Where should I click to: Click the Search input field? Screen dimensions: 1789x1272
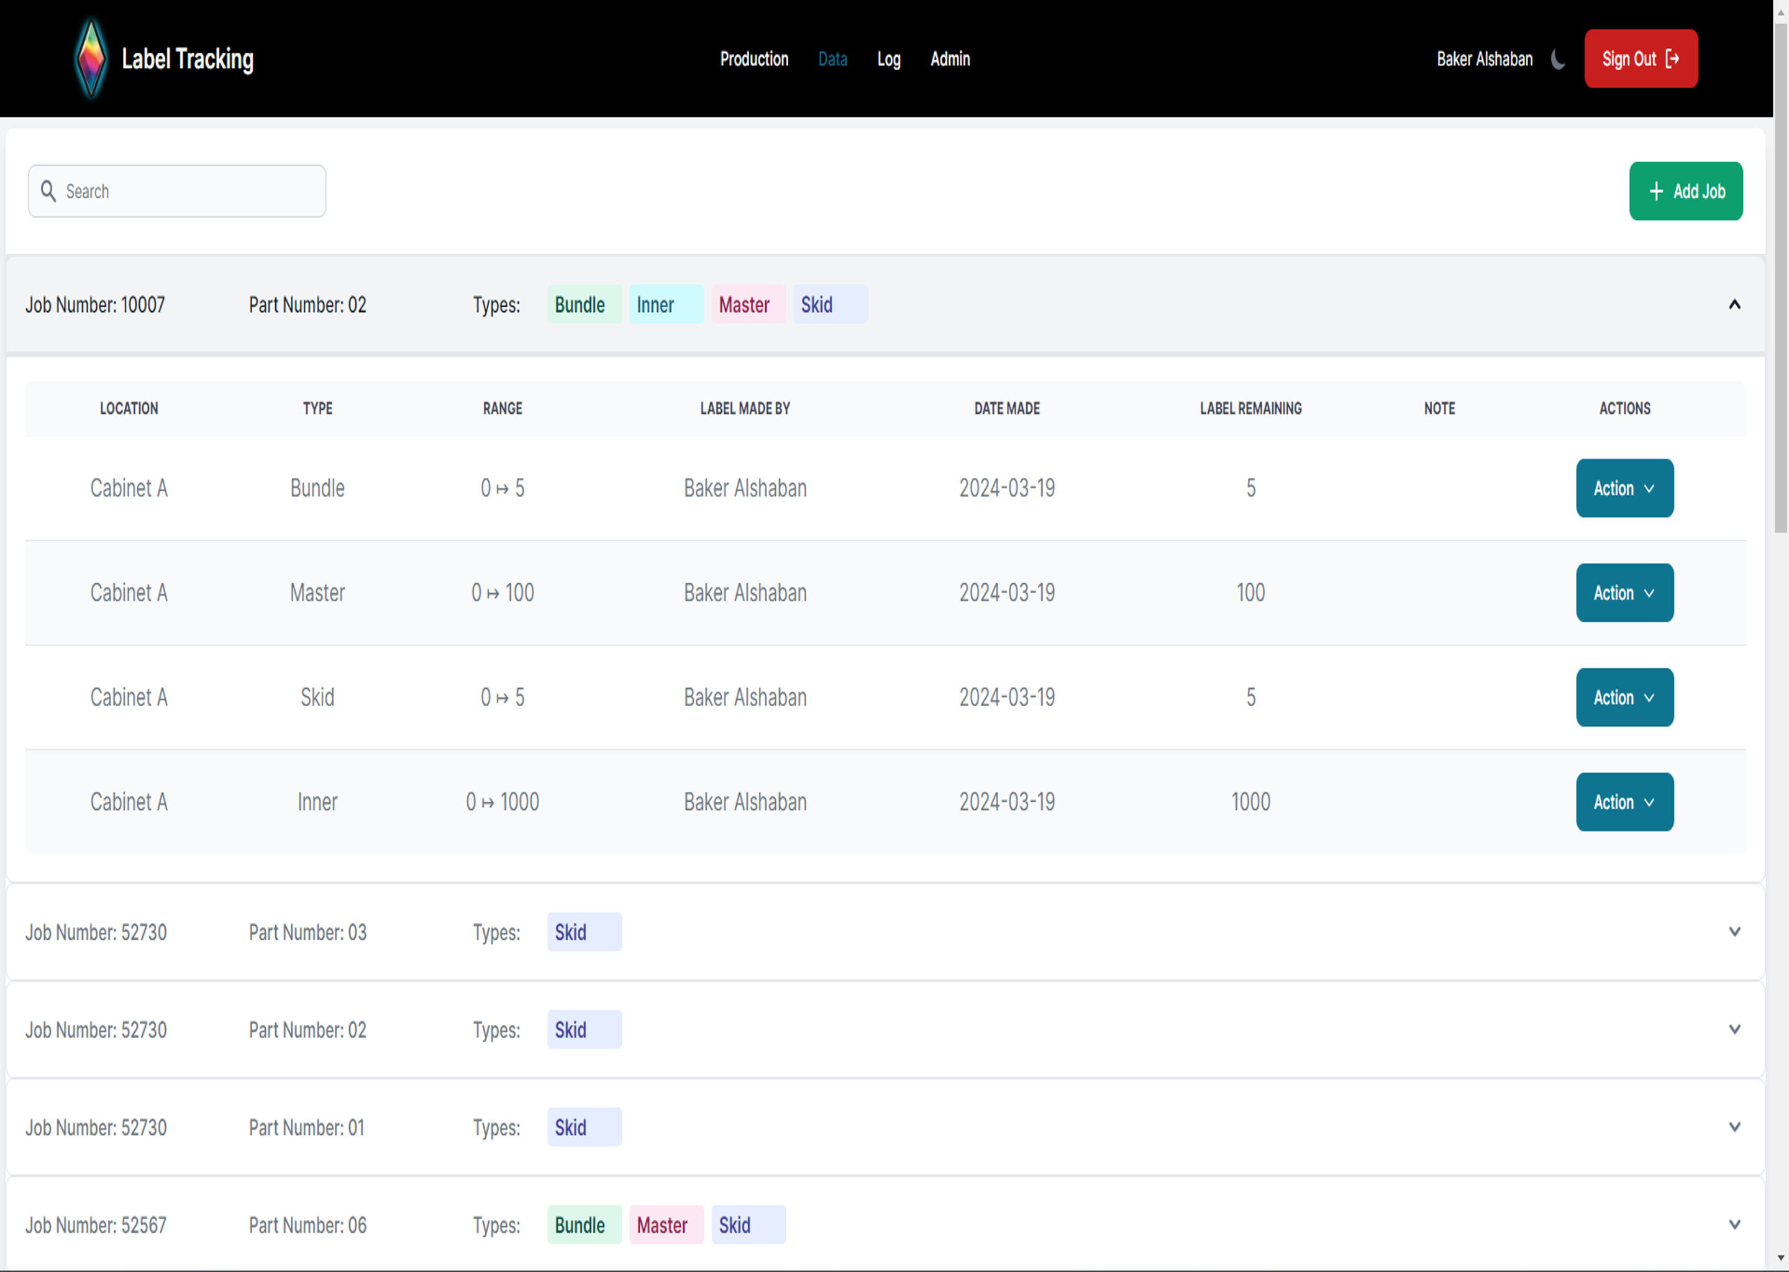click(188, 191)
